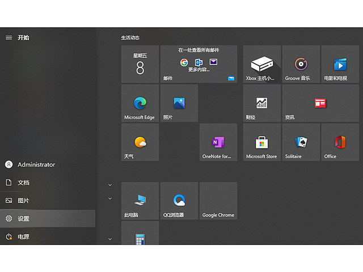Viewport: 363px width, 272px height.
Task: Open the calendar tile showing 星期五 8
Action: tap(140, 64)
